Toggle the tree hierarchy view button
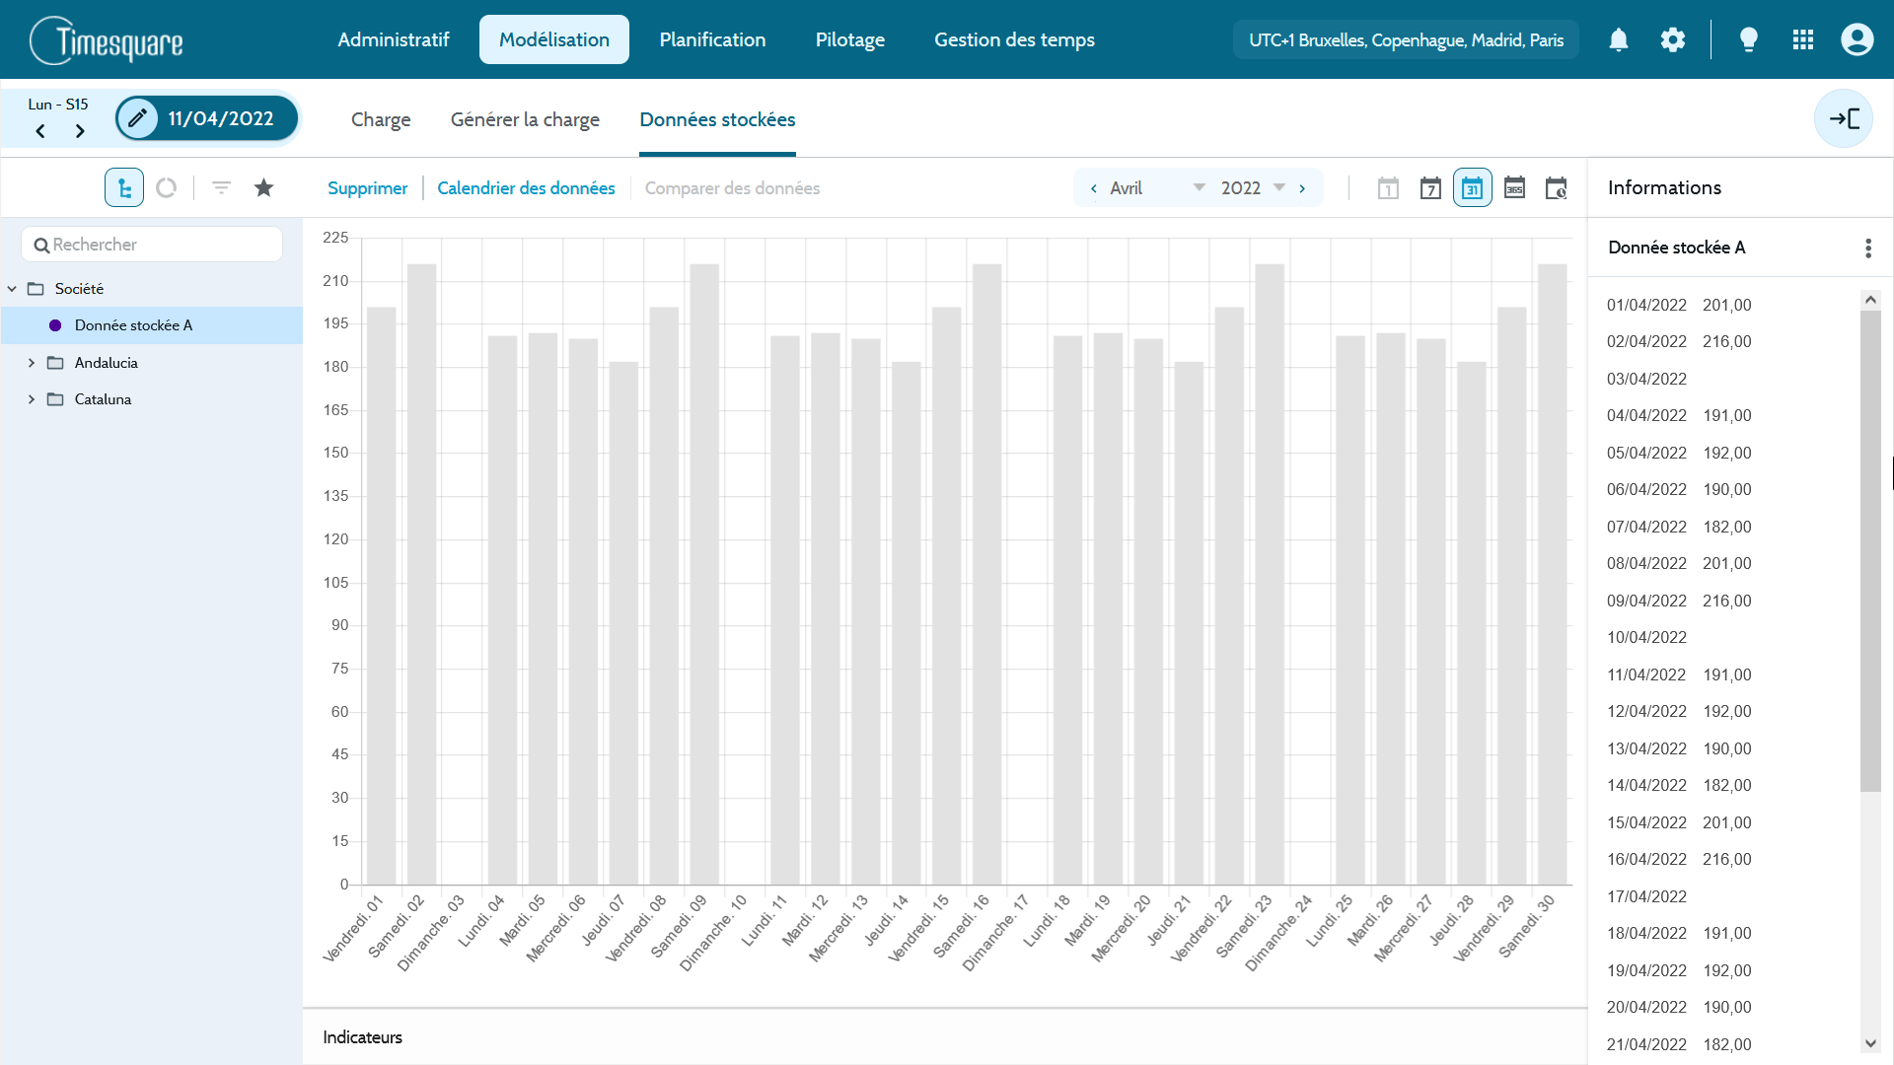 click(124, 187)
